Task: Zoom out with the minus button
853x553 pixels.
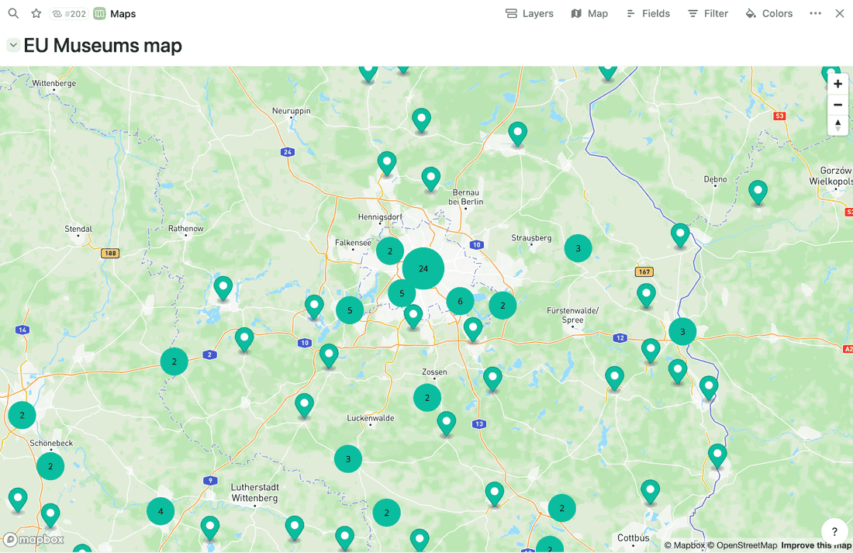Action: 837,104
